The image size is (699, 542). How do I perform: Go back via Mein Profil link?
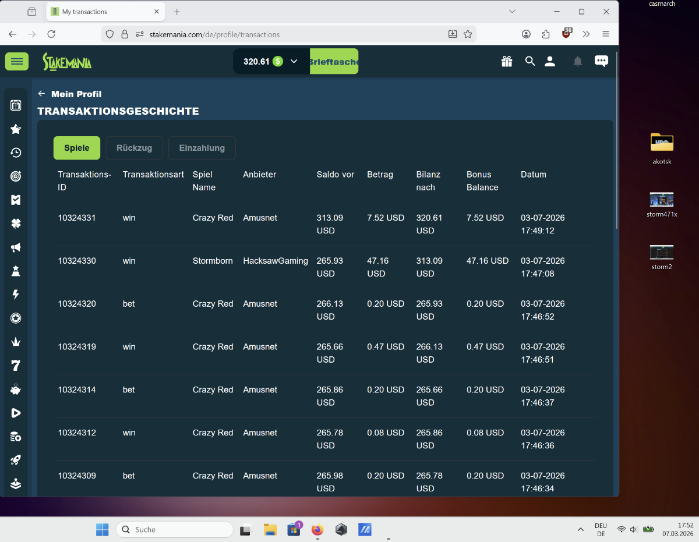(70, 94)
